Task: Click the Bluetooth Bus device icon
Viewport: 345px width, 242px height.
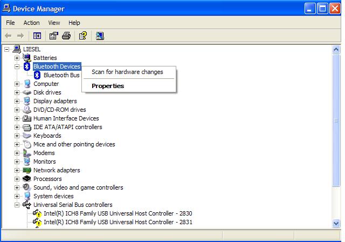Action: [37, 75]
